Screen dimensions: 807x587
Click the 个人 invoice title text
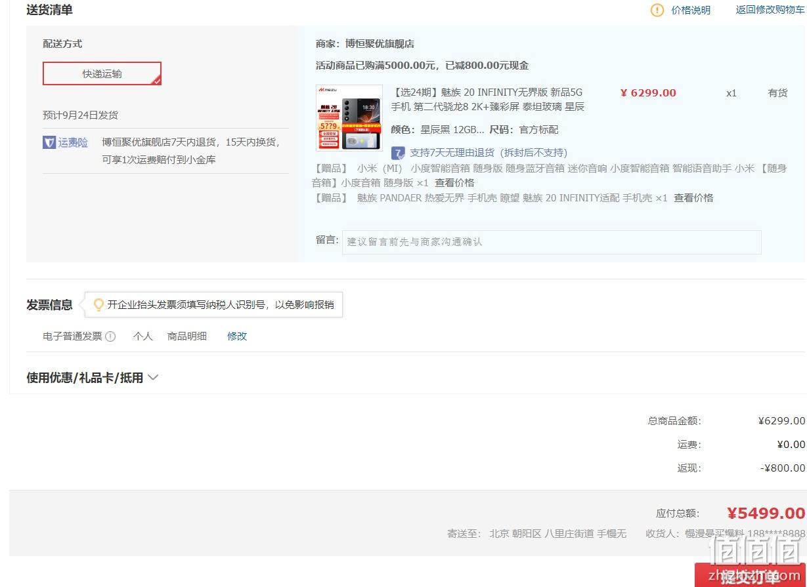(x=142, y=336)
